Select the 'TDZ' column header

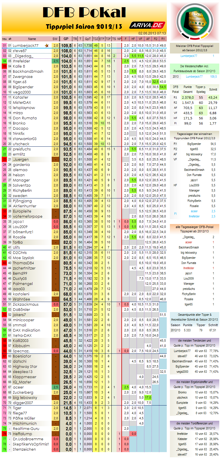(x=96, y=39)
